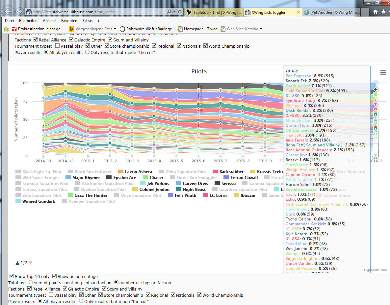The width and height of the screenshot is (390, 305).
Task: Open Homepage - Tiwag bookmark link
Action: (x=200, y=29)
